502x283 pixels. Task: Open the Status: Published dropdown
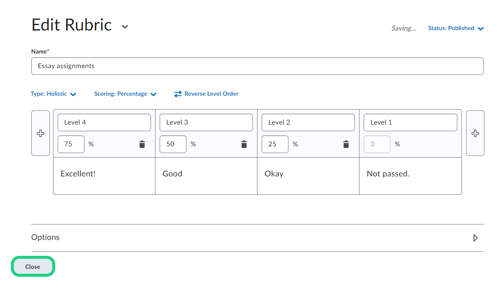(456, 28)
